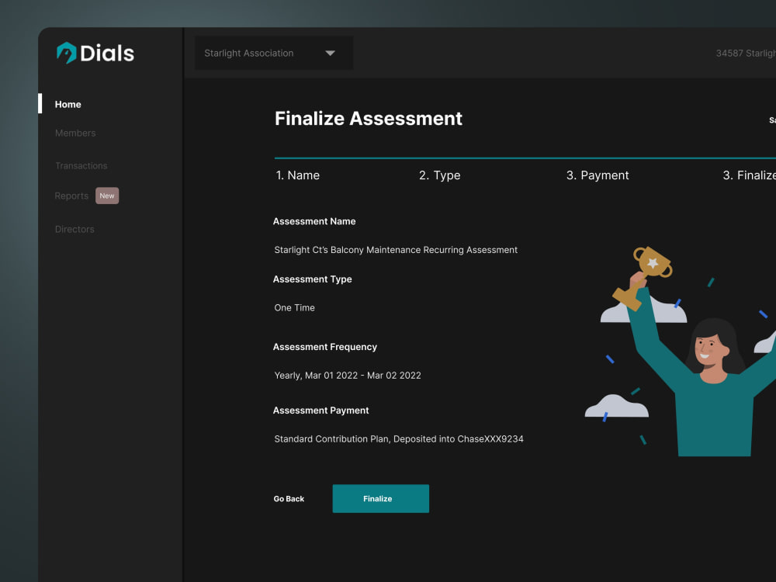
Task: Jump to the 1. Name step
Action: (297, 175)
